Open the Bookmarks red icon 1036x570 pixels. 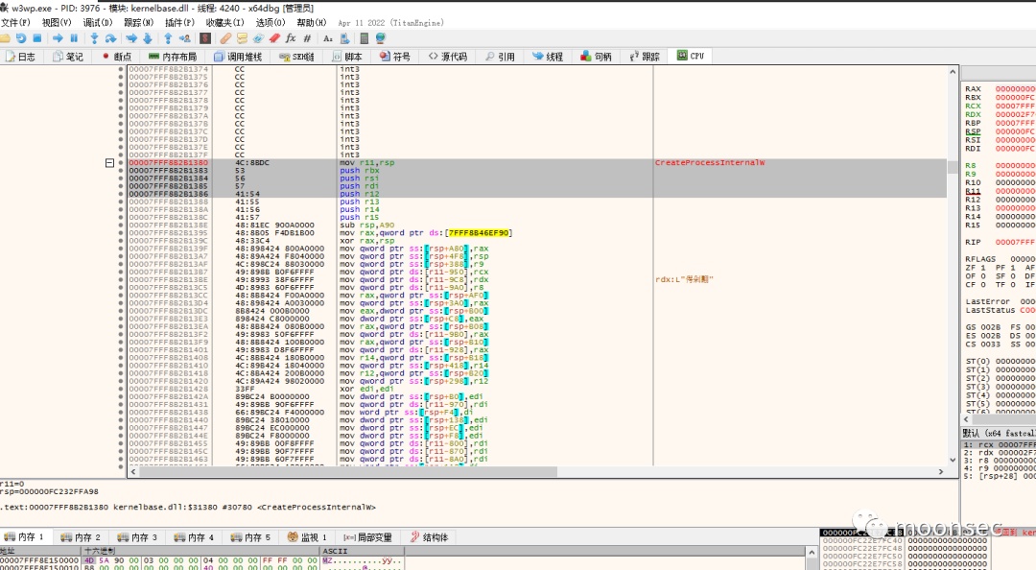click(x=274, y=39)
